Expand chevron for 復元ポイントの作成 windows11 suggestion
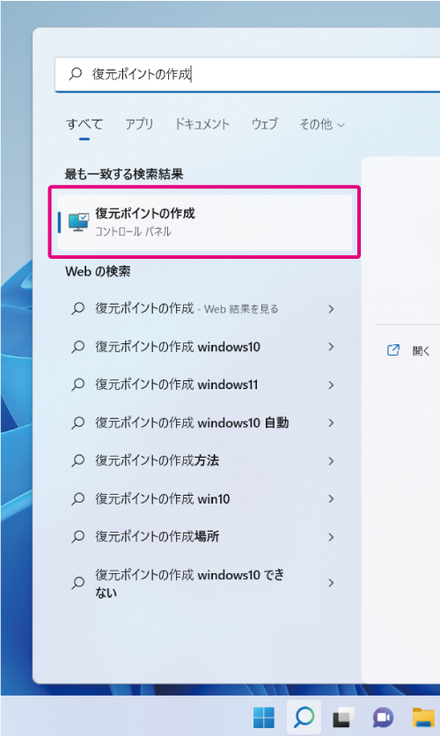Viewport: 440px width, 736px height. pos(331,385)
